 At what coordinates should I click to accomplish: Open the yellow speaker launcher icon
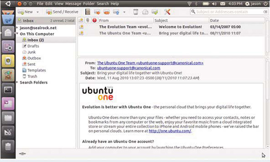[8, 61]
